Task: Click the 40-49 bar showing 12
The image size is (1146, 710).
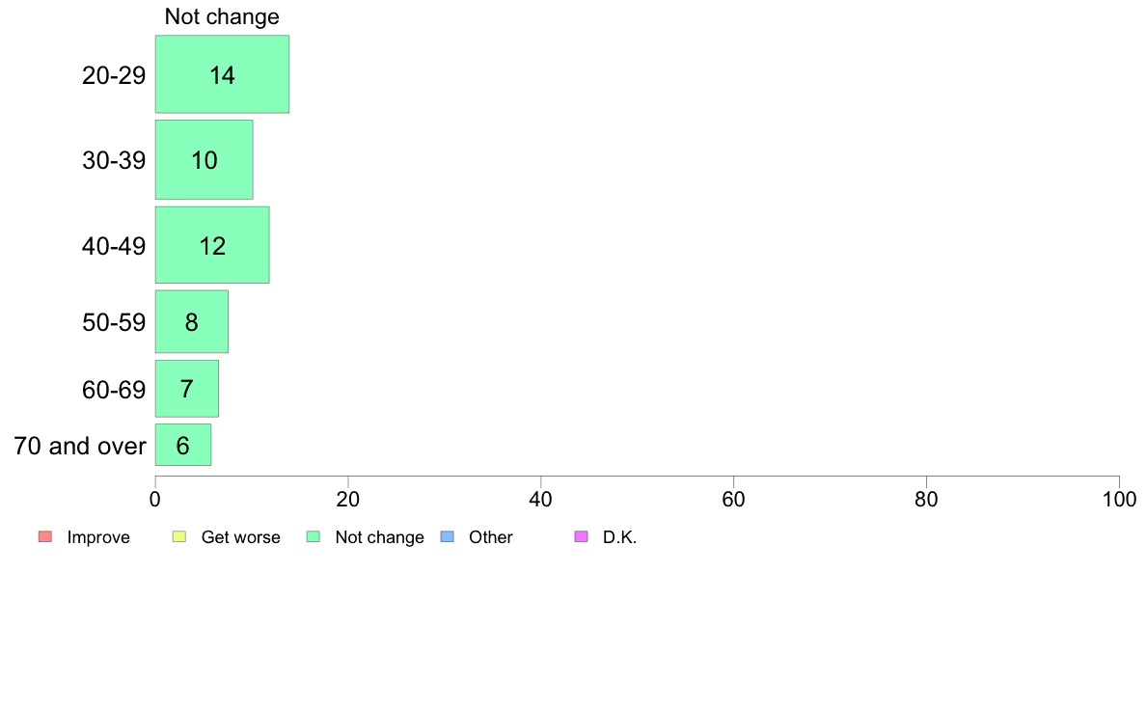Action: (x=212, y=245)
